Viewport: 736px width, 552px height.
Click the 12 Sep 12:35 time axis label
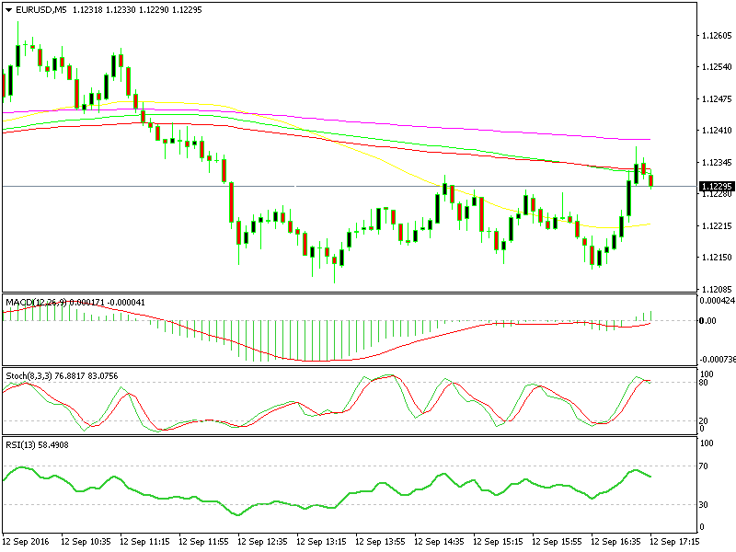pyautogui.click(x=262, y=542)
